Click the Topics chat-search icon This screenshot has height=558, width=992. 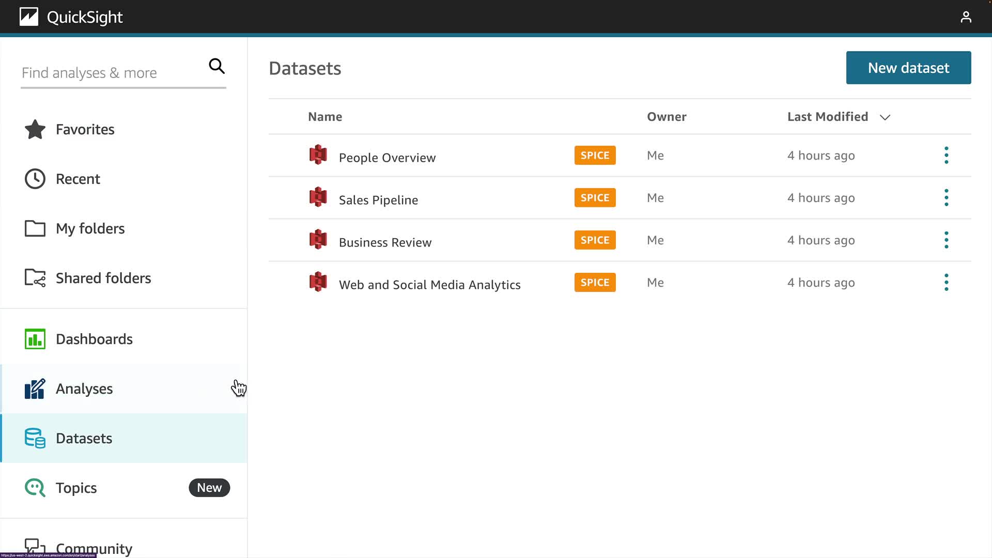coord(35,488)
